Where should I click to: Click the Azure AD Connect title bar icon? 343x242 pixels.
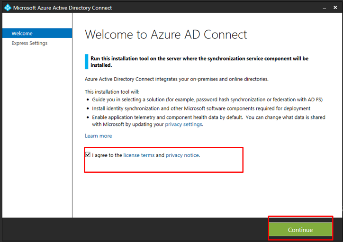pyautogui.click(x=7, y=8)
